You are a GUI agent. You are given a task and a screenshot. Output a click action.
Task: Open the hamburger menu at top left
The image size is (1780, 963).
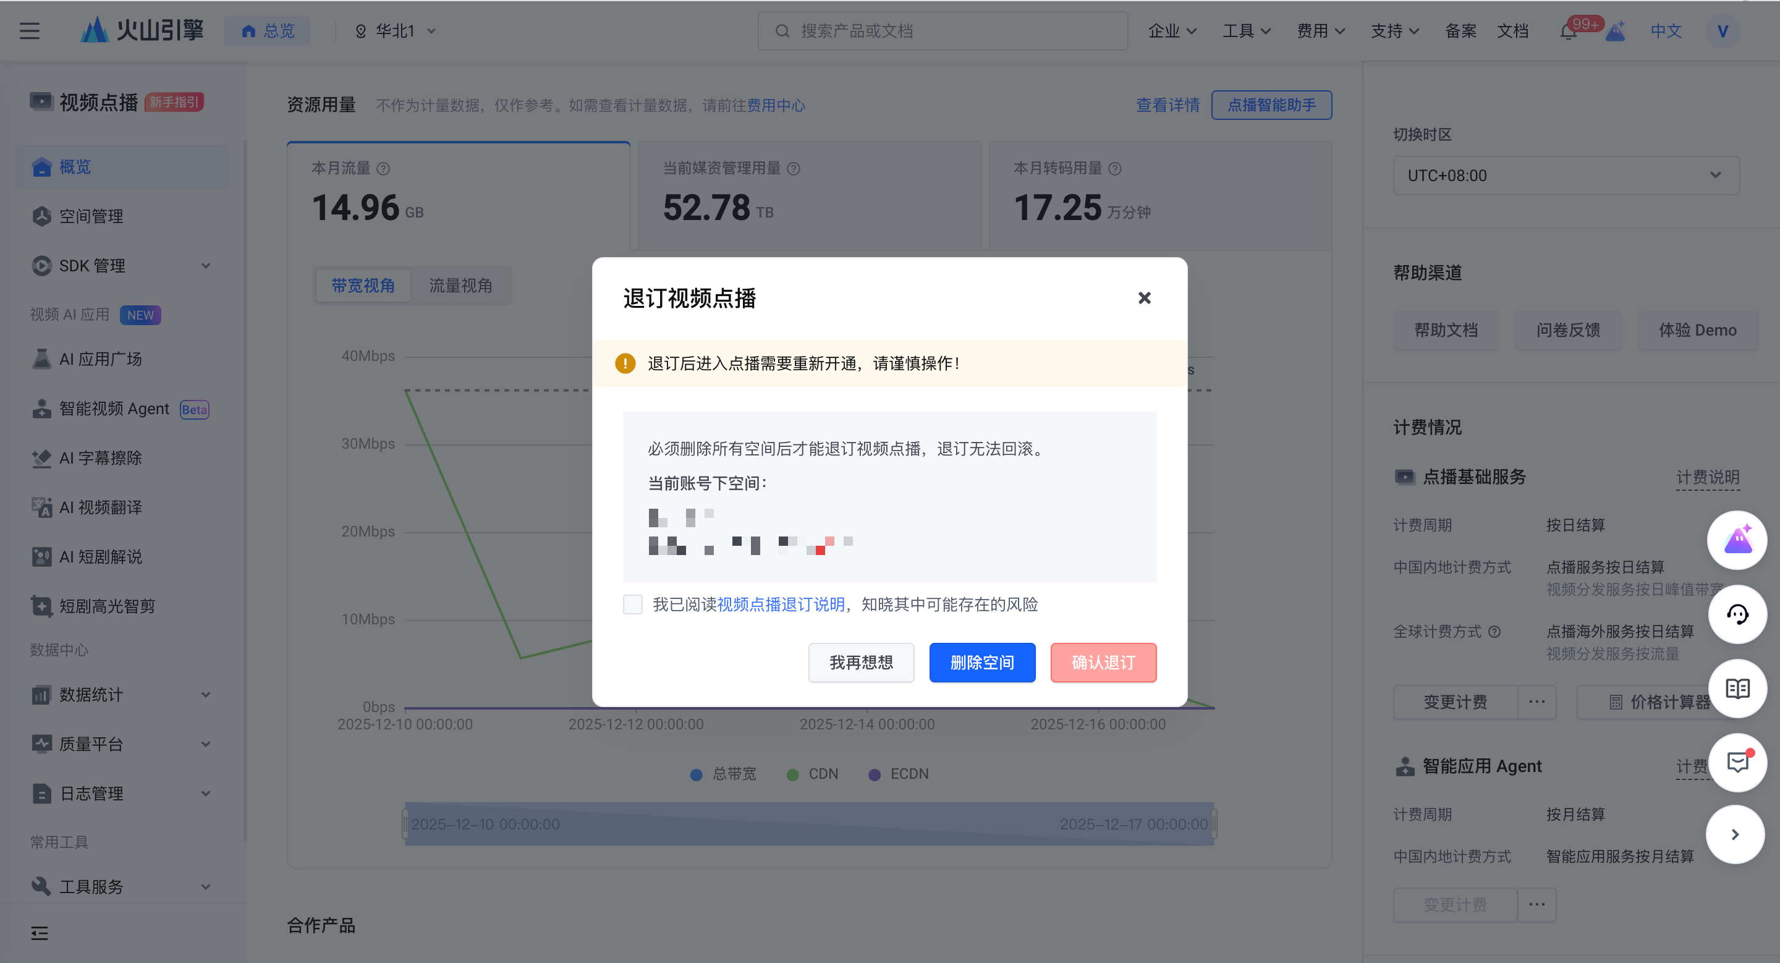point(29,31)
